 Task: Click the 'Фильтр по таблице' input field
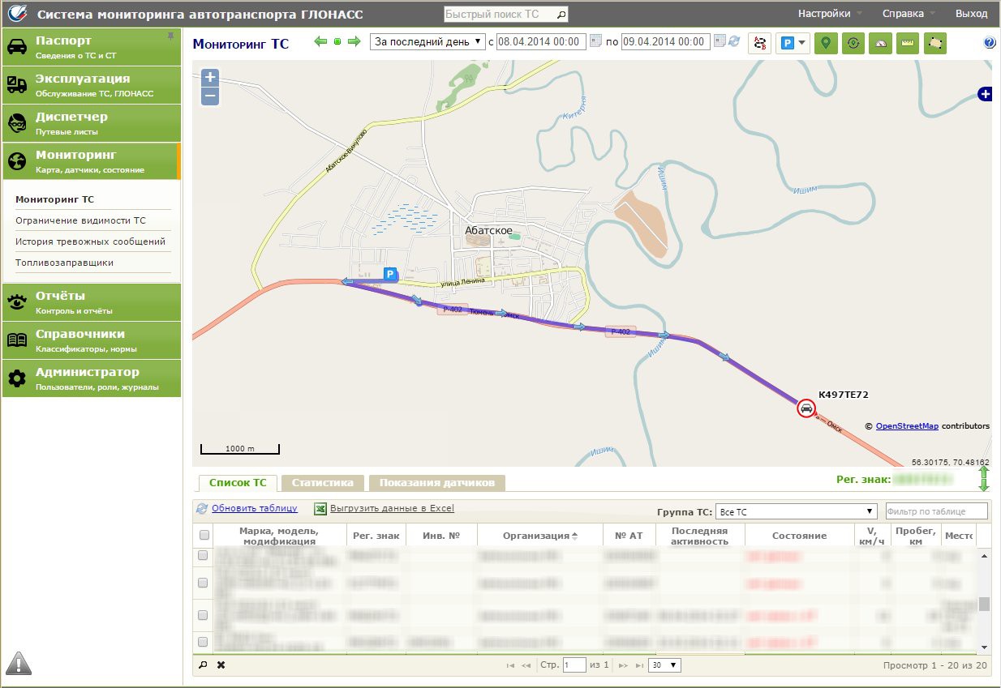pyautogui.click(x=936, y=511)
